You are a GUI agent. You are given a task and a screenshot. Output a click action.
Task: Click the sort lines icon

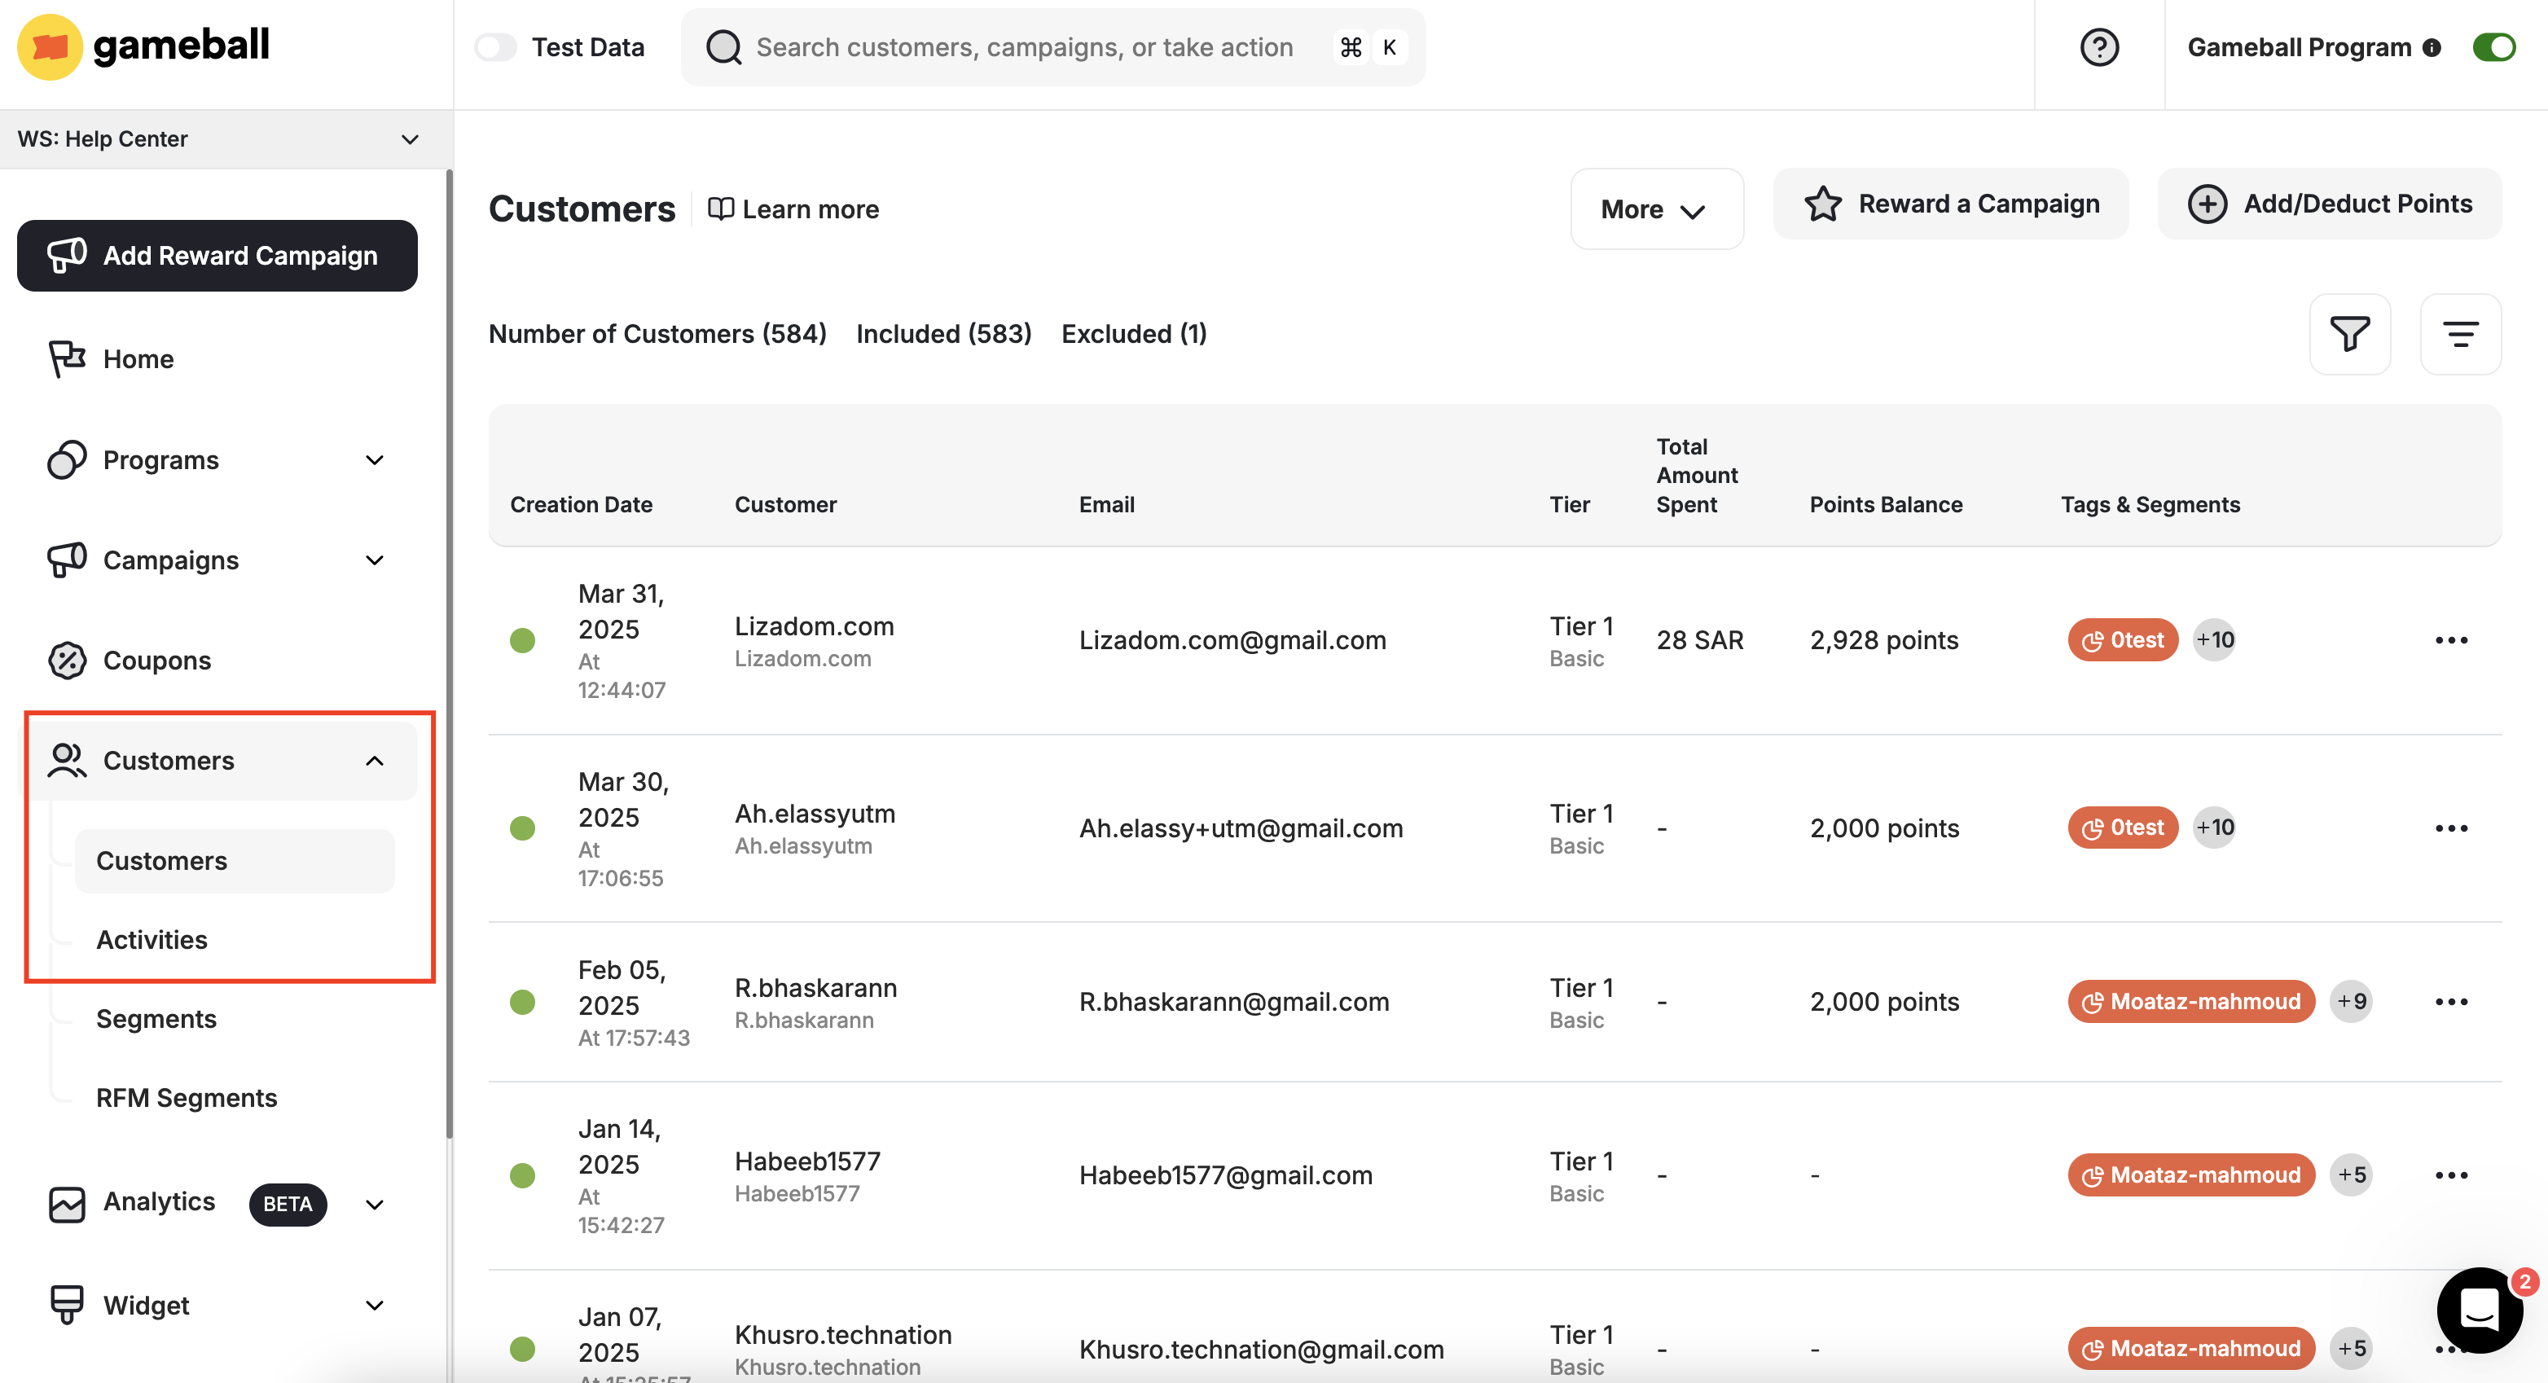click(x=2460, y=335)
